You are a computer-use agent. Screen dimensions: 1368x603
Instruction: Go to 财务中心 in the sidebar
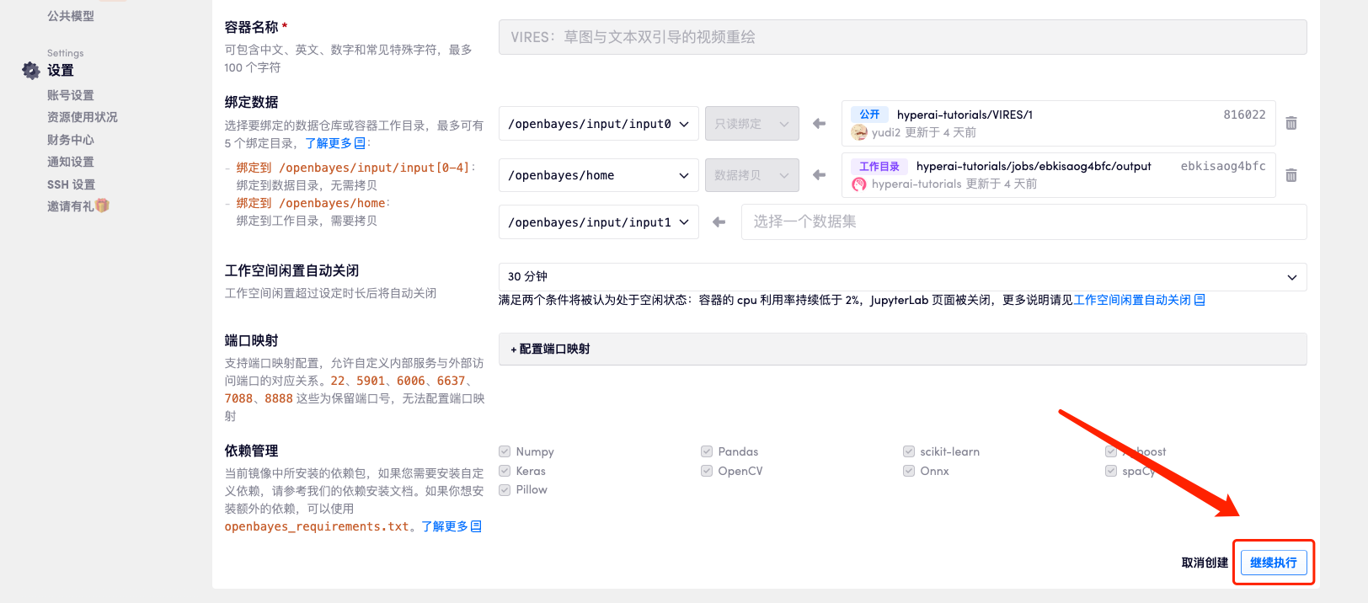tap(71, 140)
